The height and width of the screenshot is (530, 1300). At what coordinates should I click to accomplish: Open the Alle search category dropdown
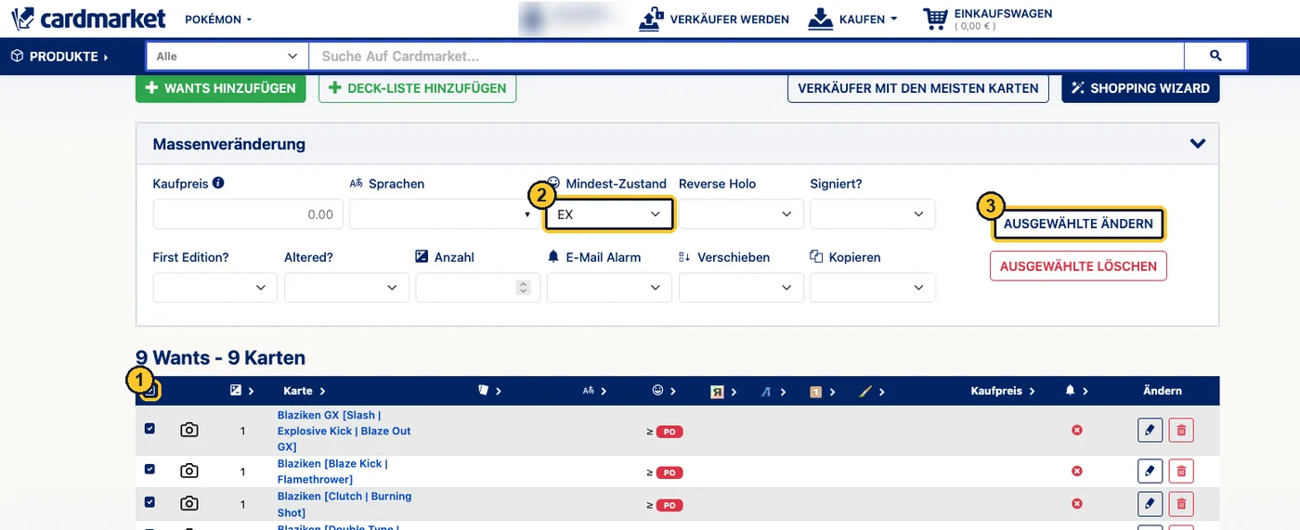pyautogui.click(x=227, y=57)
